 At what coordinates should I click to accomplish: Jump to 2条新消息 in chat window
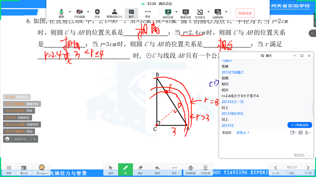click(300, 125)
